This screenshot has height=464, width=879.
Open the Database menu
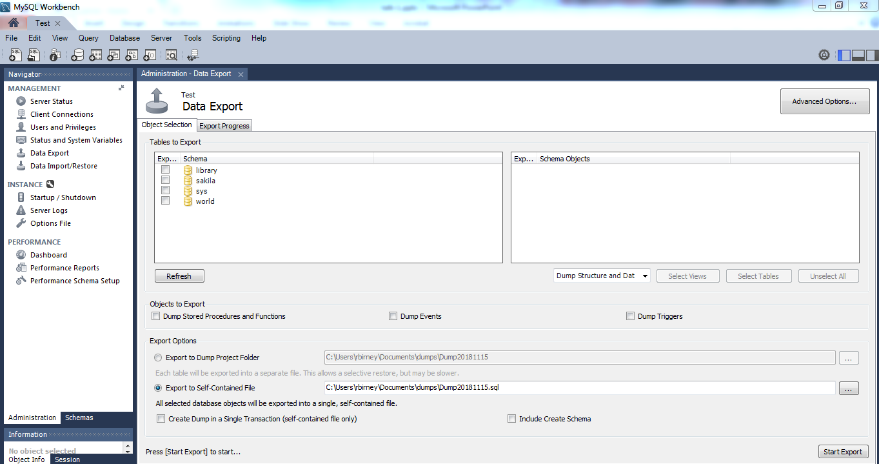click(124, 38)
